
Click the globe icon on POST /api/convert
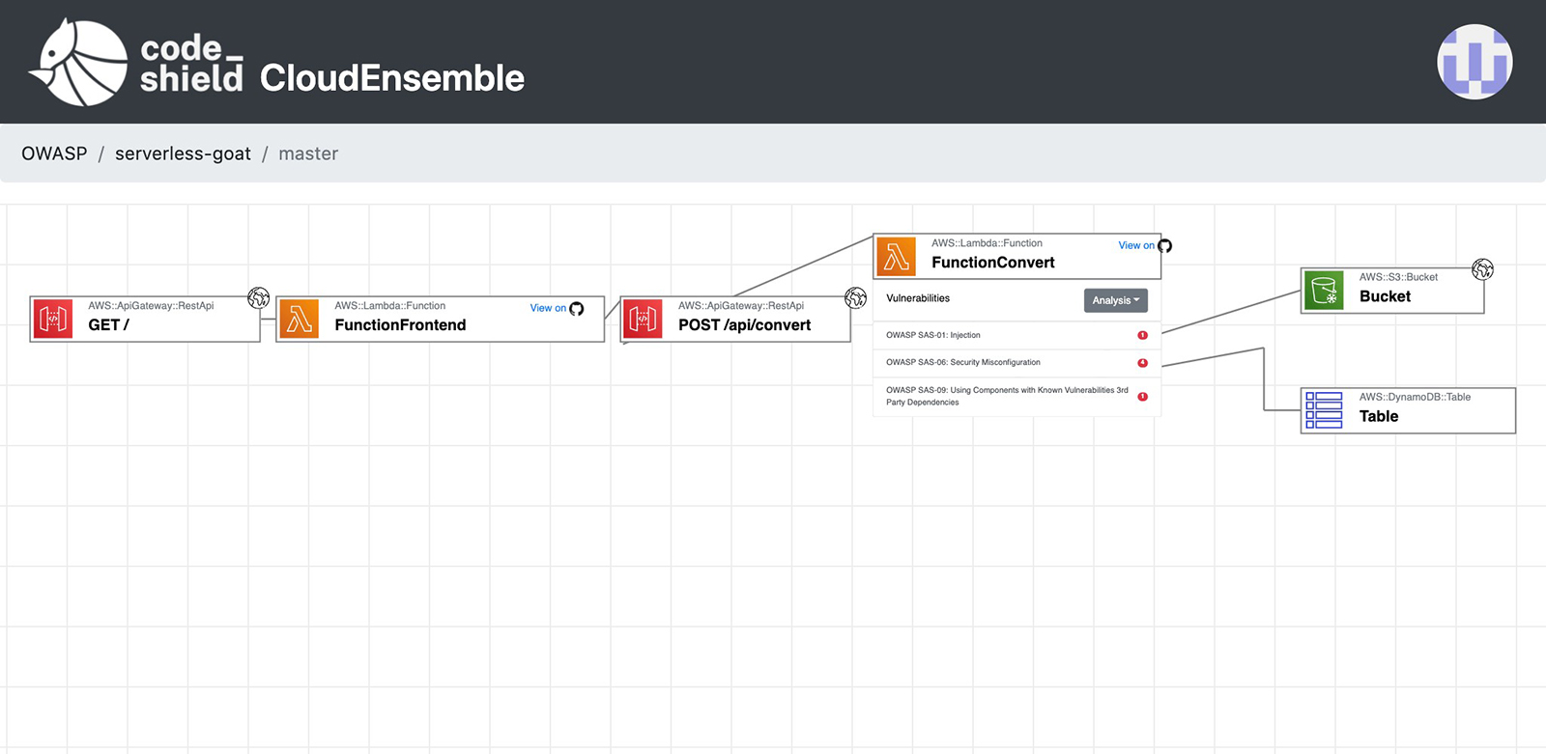click(x=855, y=298)
